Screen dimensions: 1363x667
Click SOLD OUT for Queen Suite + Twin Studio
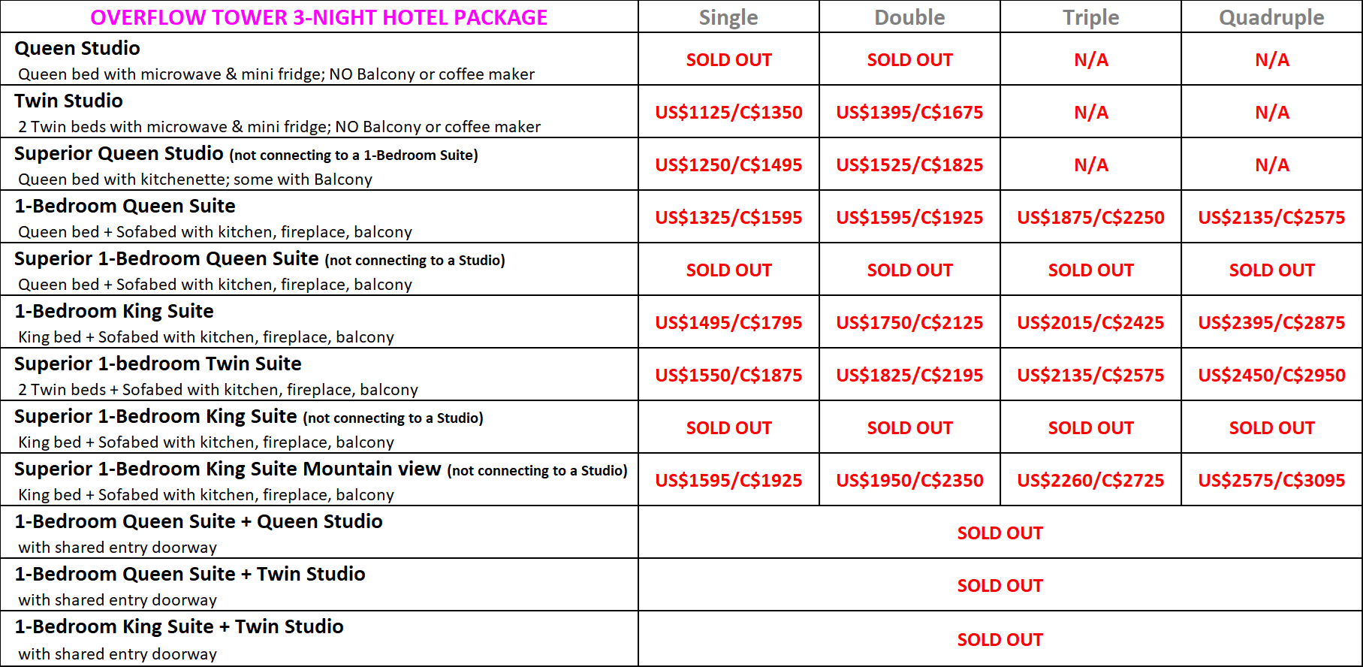click(1000, 585)
